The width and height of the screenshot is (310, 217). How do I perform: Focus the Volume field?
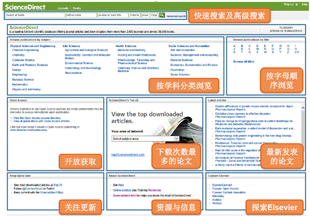[134, 15]
